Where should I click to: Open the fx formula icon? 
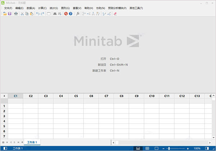(x=78, y=14)
